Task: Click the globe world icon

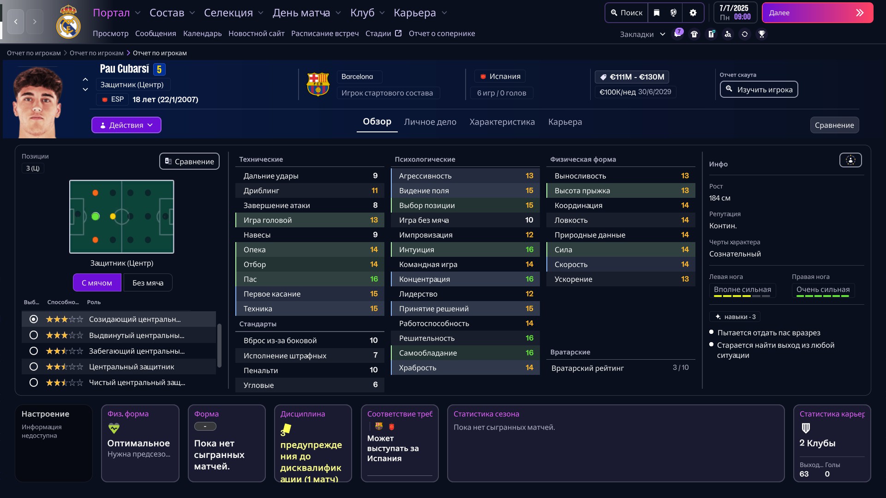Action: [x=673, y=13]
